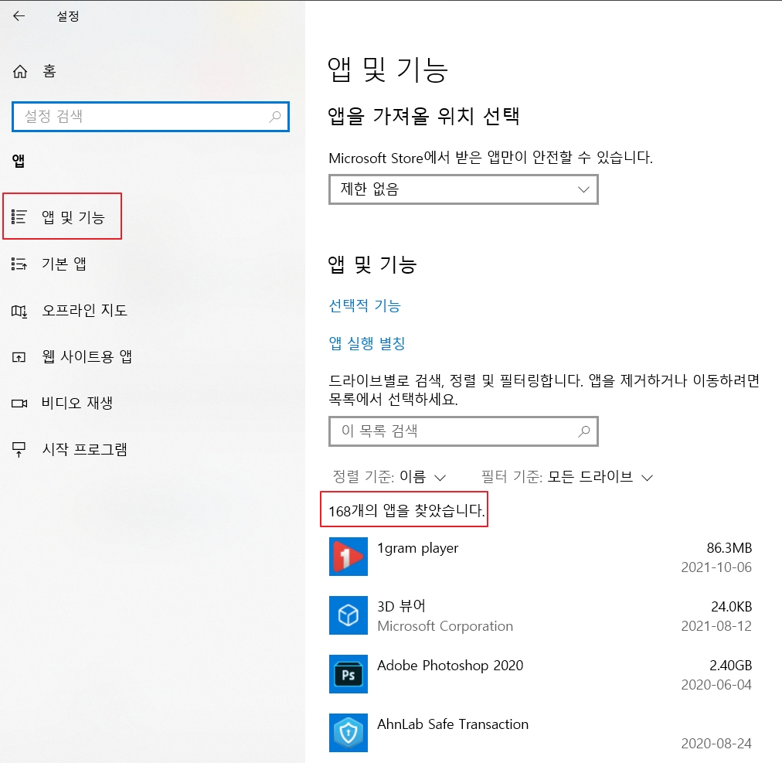Click the Microsoft Corporation publisher text
Viewport: 782px width, 763px height.
click(445, 626)
